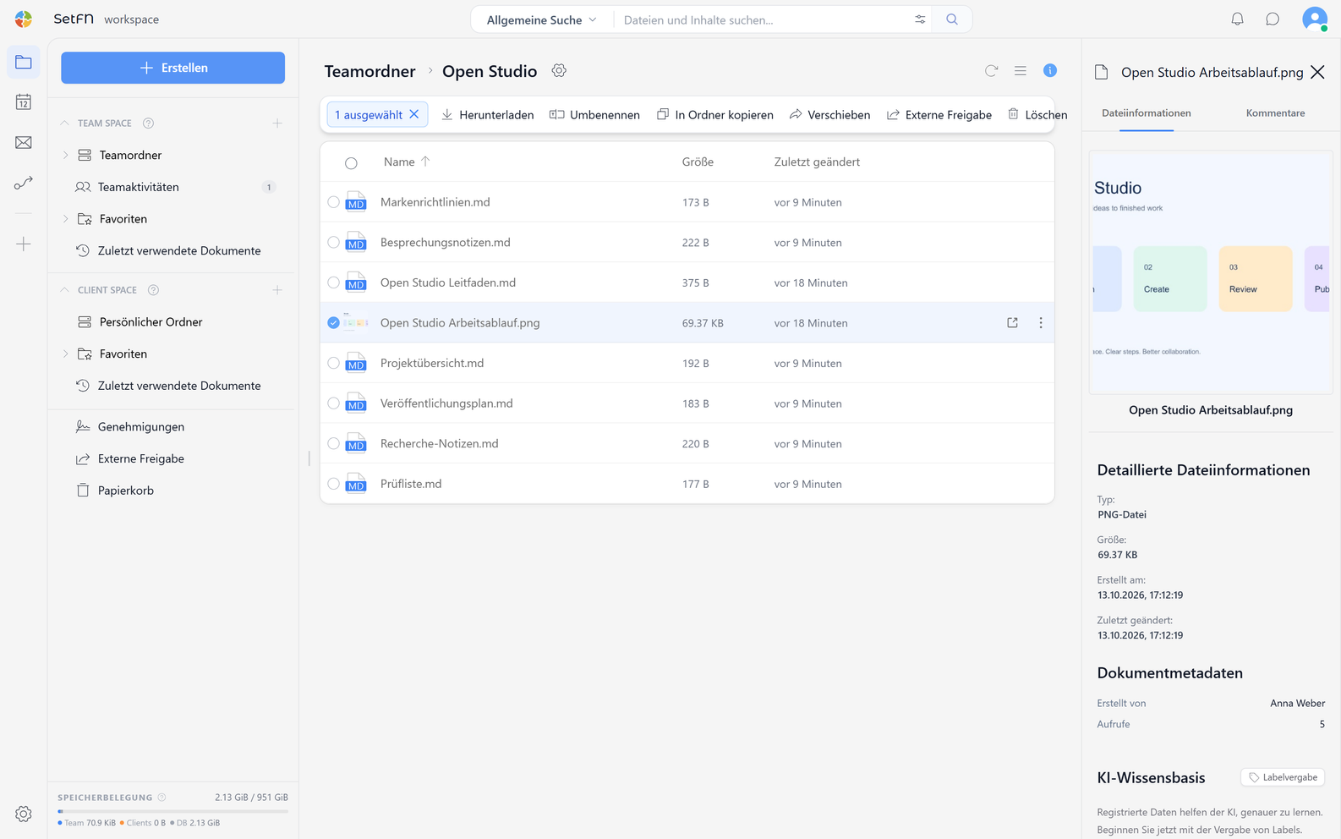Image resolution: width=1341 pixels, height=839 pixels.
Task: Click the Erstellen button
Action: pos(172,68)
